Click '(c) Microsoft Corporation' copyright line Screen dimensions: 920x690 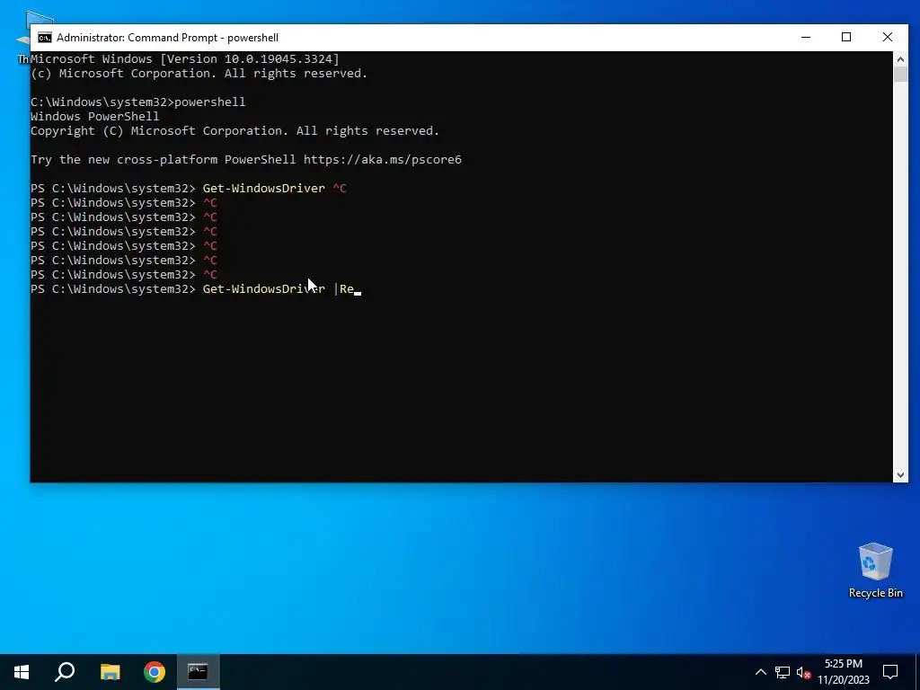199,74
